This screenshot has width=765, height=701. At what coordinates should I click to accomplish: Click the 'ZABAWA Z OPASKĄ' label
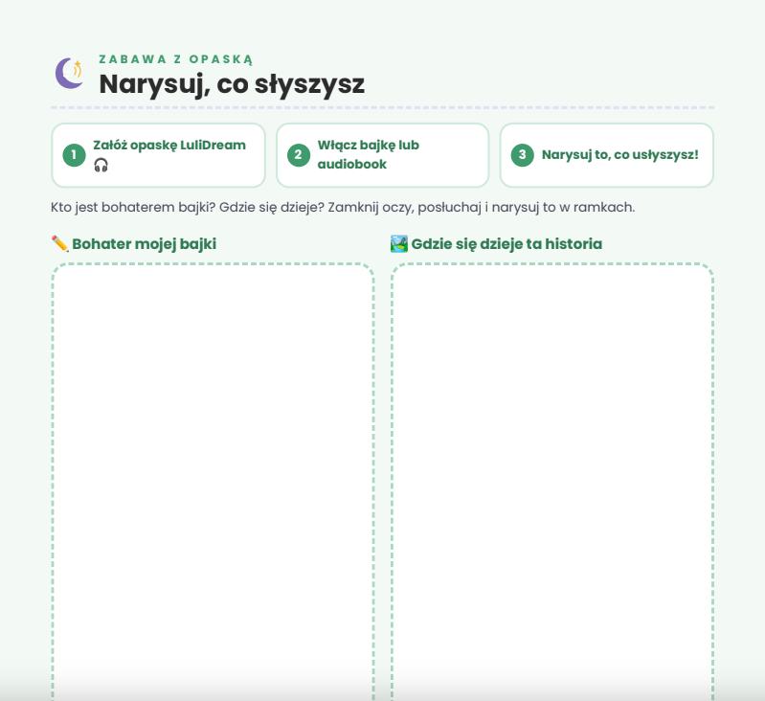(x=176, y=59)
